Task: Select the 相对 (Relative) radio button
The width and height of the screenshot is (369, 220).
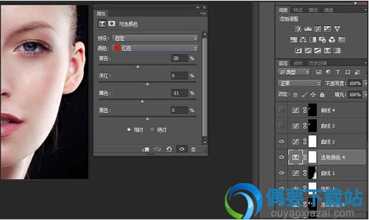Action: click(129, 130)
